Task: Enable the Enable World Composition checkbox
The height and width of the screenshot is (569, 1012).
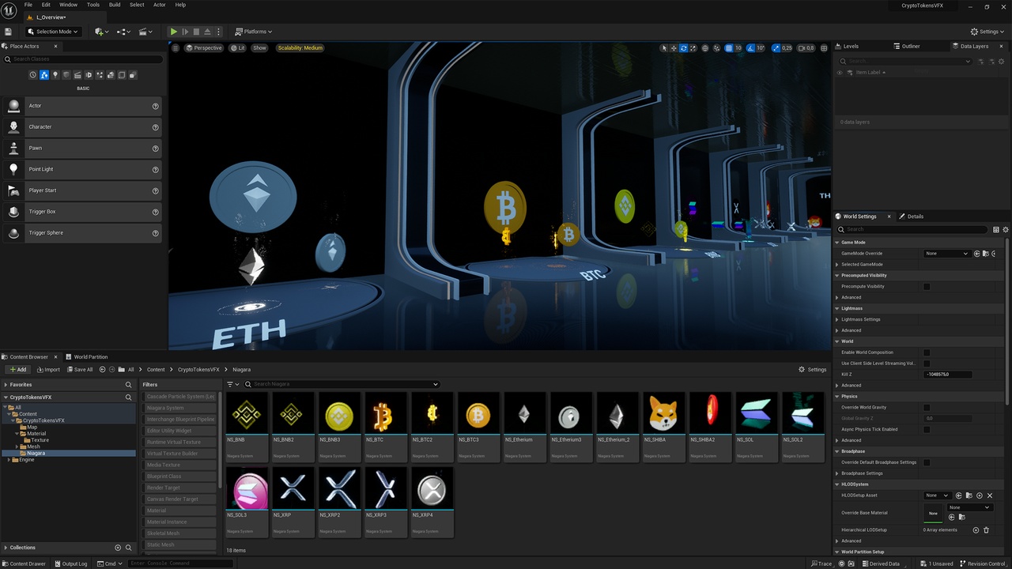Action: tap(927, 352)
